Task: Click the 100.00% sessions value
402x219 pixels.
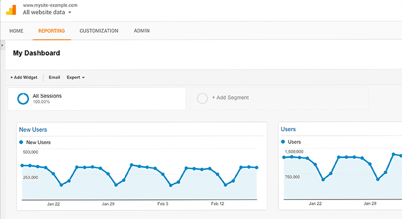Action: (41, 102)
